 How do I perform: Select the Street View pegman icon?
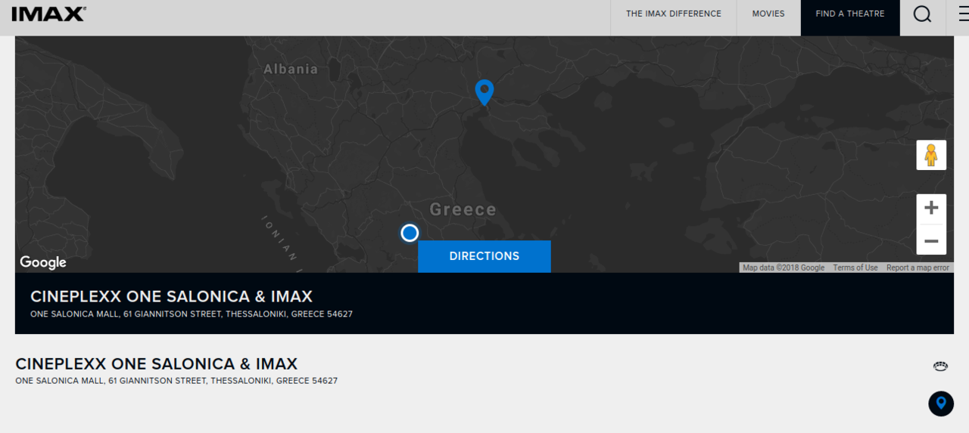pos(931,155)
